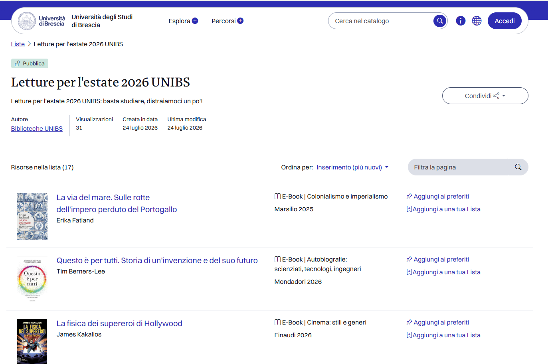
Task: Open title Questo è per tutti
Action: [x=157, y=260]
